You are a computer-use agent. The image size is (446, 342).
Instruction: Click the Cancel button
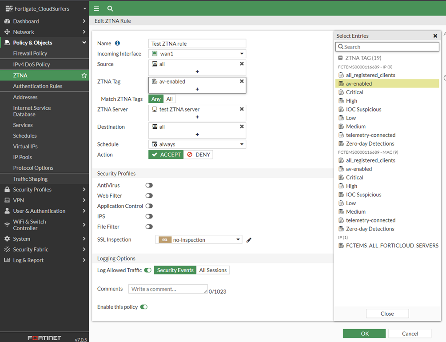[x=410, y=334]
